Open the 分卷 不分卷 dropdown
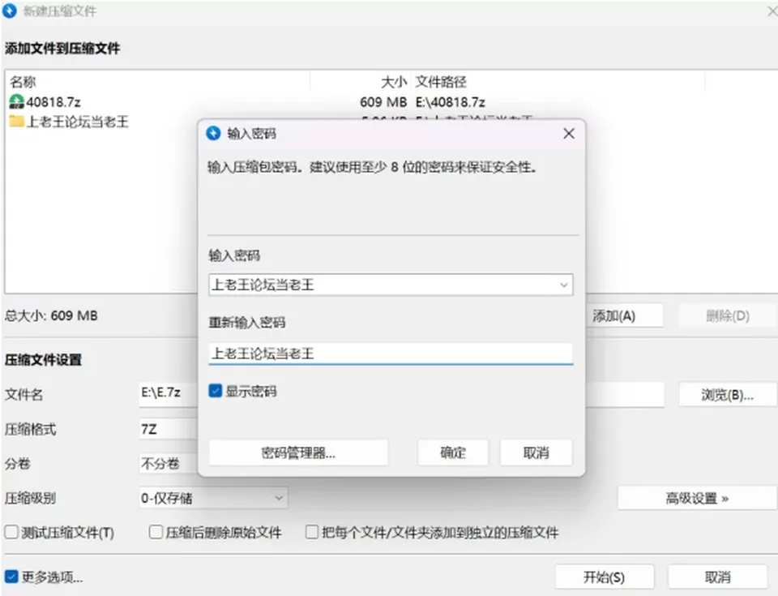The width and height of the screenshot is (778, 596). click(169, 464)
